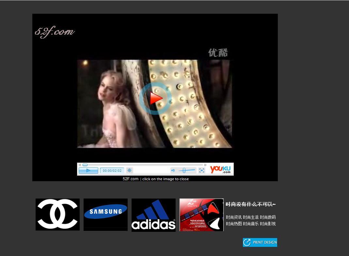
Task: Click the 52F.com caption link
Action: coord(131,179)
